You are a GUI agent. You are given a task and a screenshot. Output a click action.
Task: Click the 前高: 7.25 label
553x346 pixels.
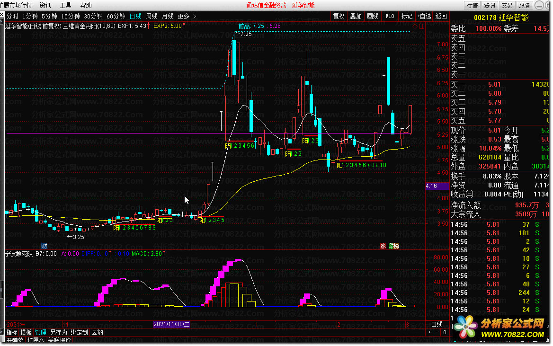tap(251, 26)
